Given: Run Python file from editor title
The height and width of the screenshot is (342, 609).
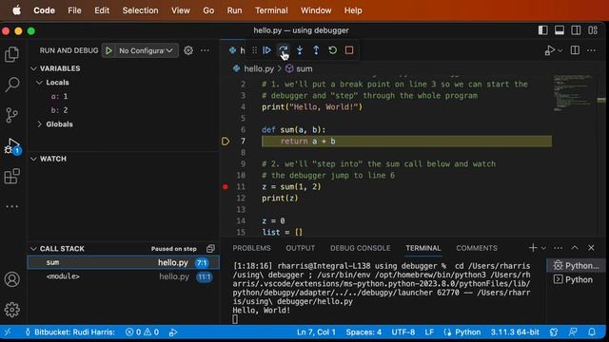Looking at the screenshot, I should (549, 50).
